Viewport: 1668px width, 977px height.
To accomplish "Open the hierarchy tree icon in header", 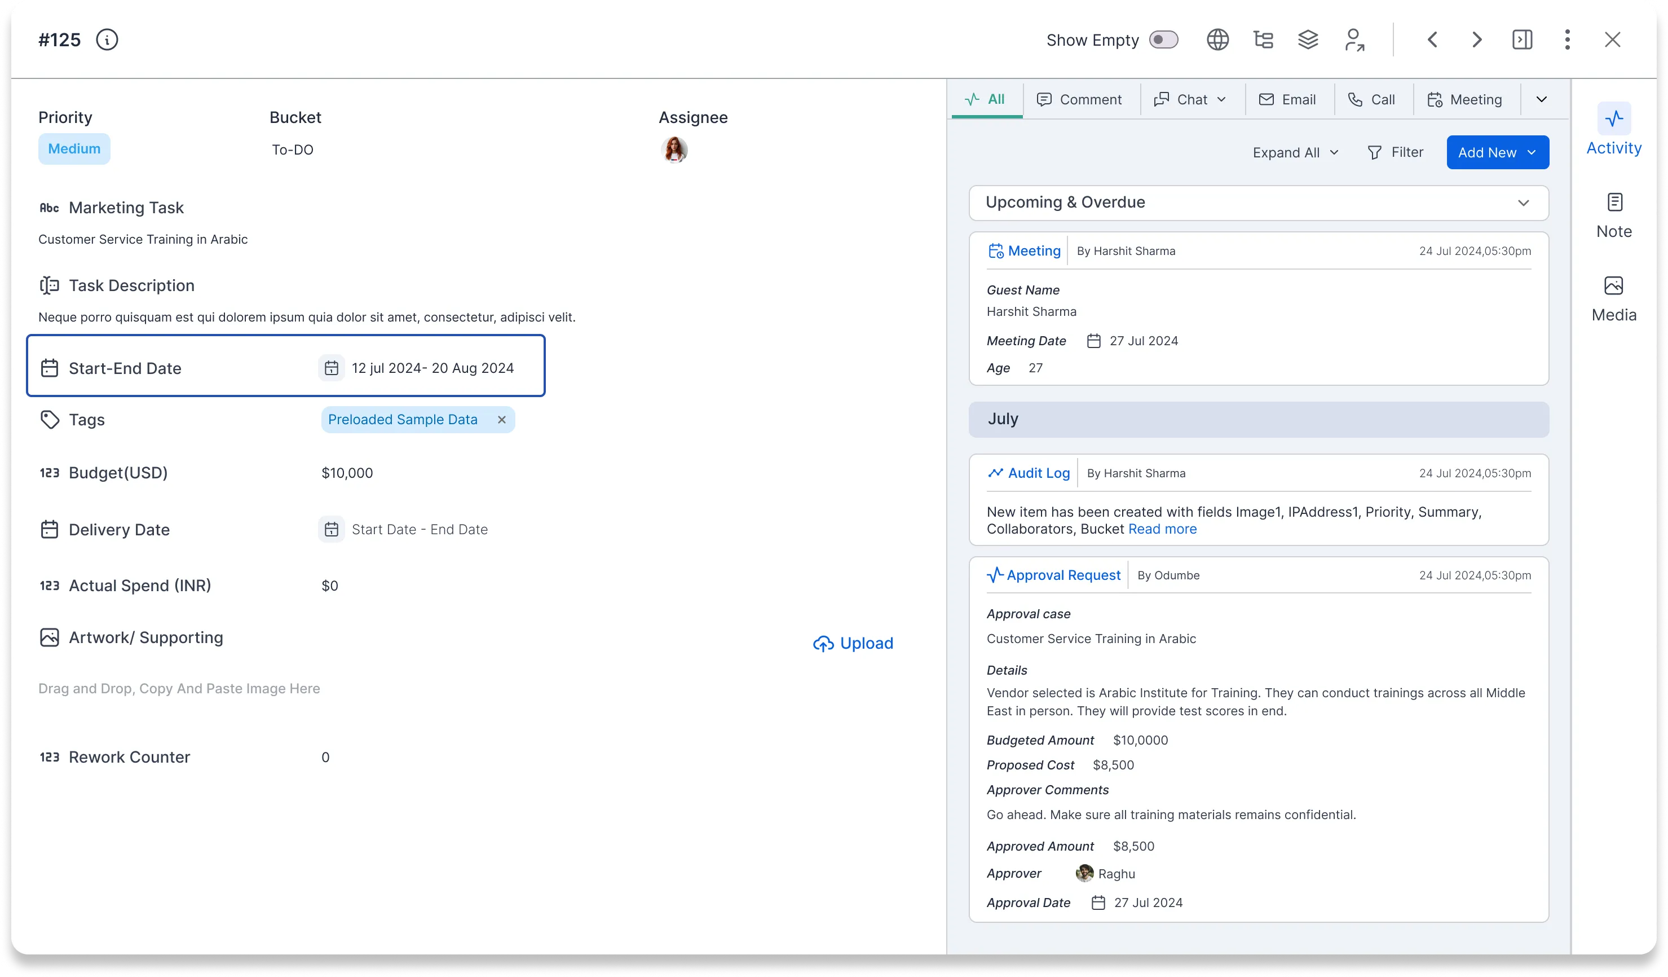I will coord(1263,39).
